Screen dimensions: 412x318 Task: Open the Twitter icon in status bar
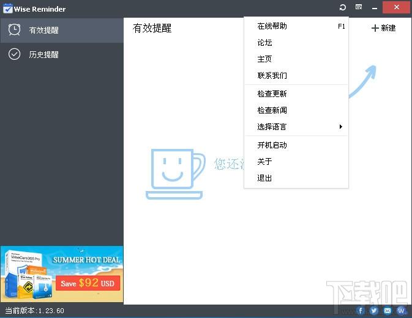point(374,311)
